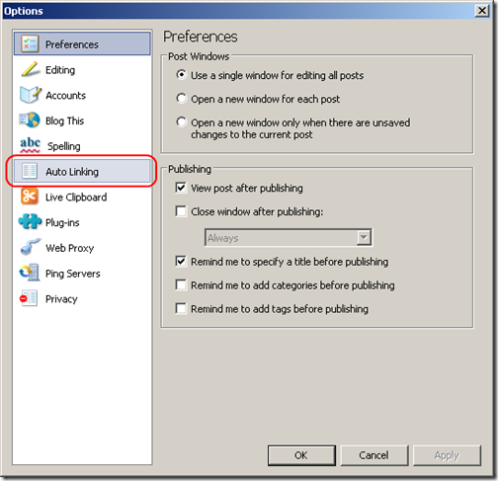Switch to the Editing section

pyautogui.click(x=60, y=70)
